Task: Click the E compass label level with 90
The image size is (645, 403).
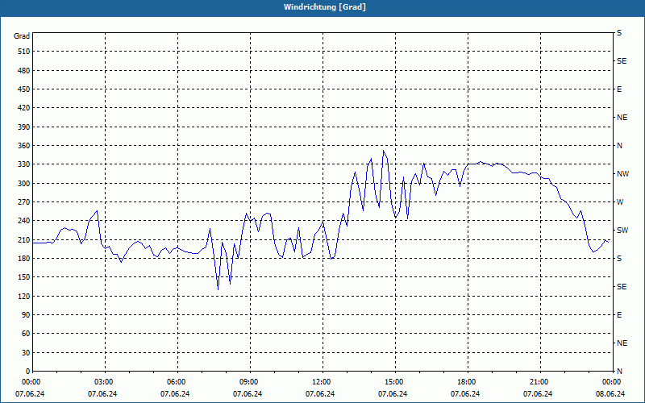Action: click(x=619, y=314)
